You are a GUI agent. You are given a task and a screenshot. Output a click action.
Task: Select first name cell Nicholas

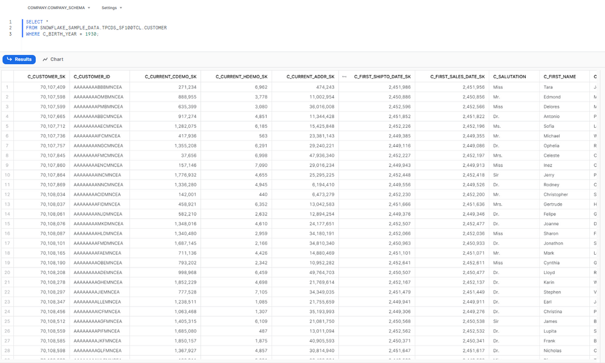552,351
